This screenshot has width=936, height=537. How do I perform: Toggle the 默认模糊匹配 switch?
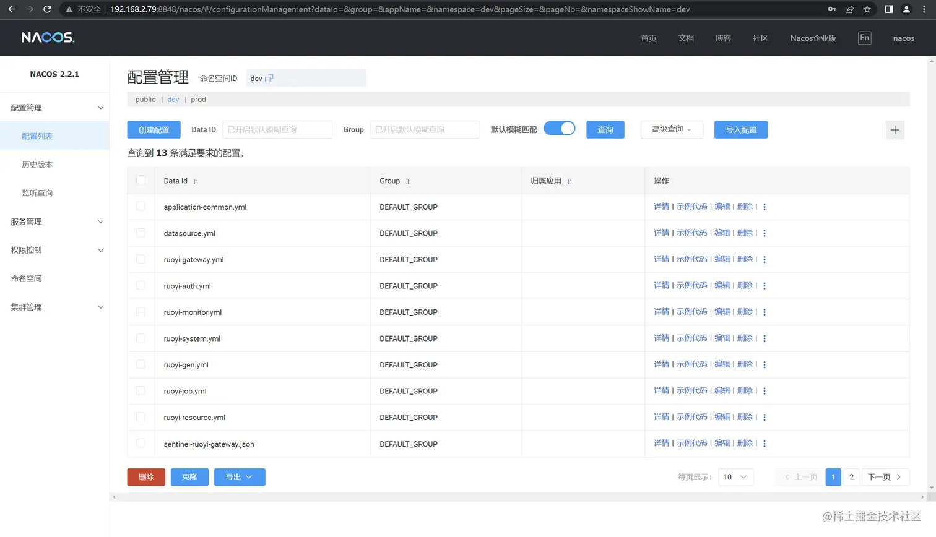point(560,128)
